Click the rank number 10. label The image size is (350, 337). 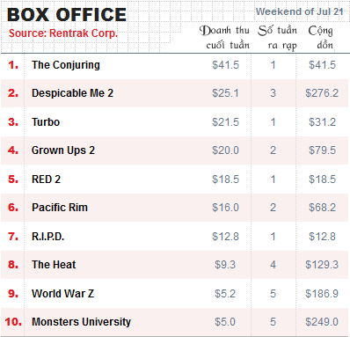[13, 322]
